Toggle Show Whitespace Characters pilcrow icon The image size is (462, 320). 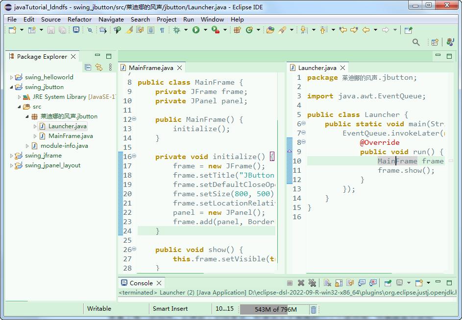pos(162,30)
